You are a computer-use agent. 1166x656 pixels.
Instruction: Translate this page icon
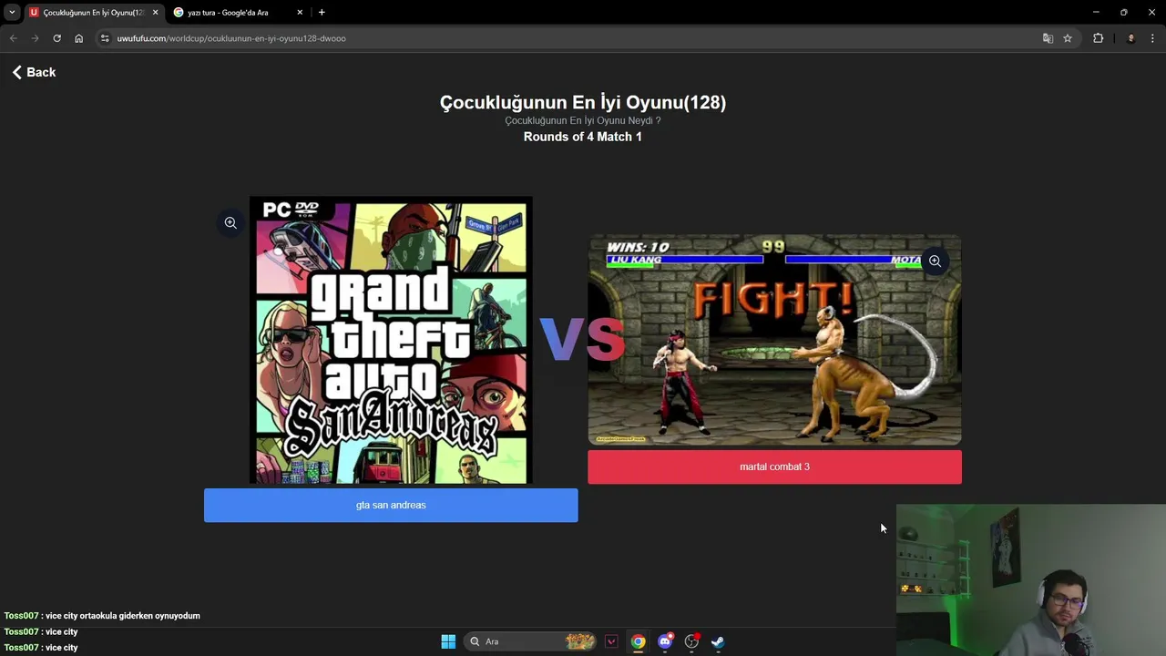click(x=1048, y=38)
